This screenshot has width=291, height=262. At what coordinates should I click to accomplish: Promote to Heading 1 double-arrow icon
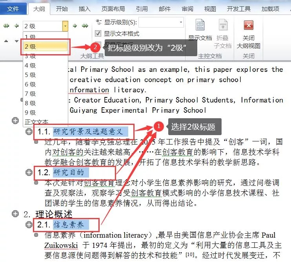tap(6, 26)
